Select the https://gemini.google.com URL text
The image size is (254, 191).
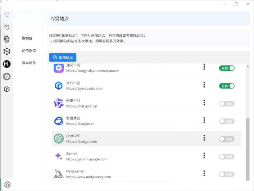point(87,159)
